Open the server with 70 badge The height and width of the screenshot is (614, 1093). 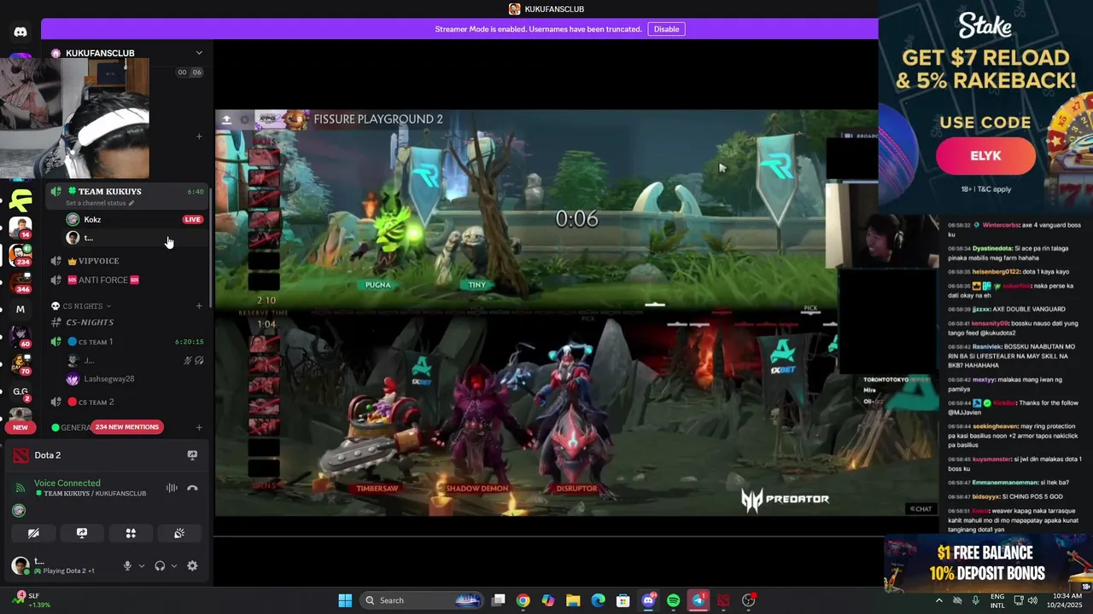tap(20, 363)
